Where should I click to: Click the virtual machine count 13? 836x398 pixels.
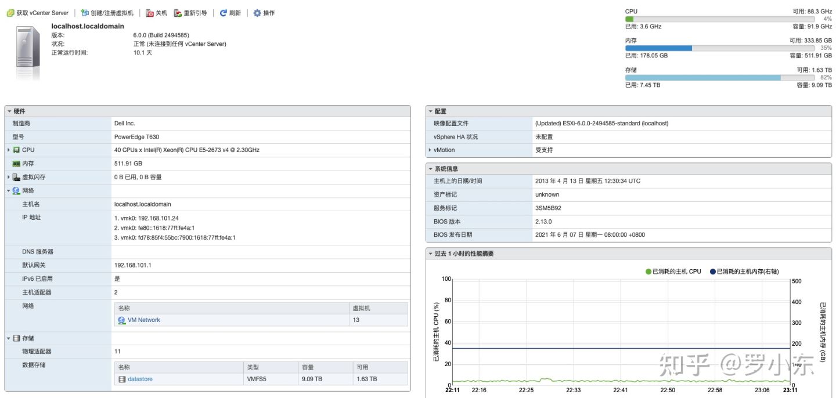click(356, 320)
